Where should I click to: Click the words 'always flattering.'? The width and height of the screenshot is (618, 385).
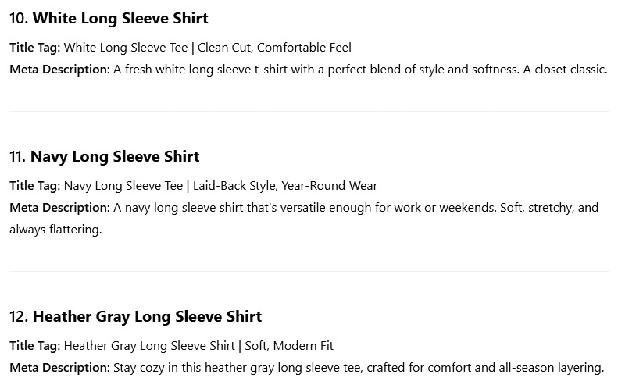coord(55,230)
